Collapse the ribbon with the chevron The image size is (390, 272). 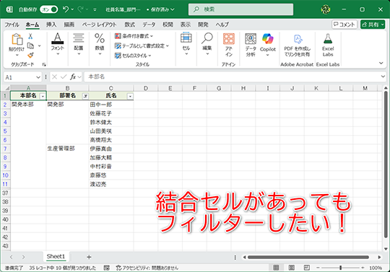tap(381, 63)
